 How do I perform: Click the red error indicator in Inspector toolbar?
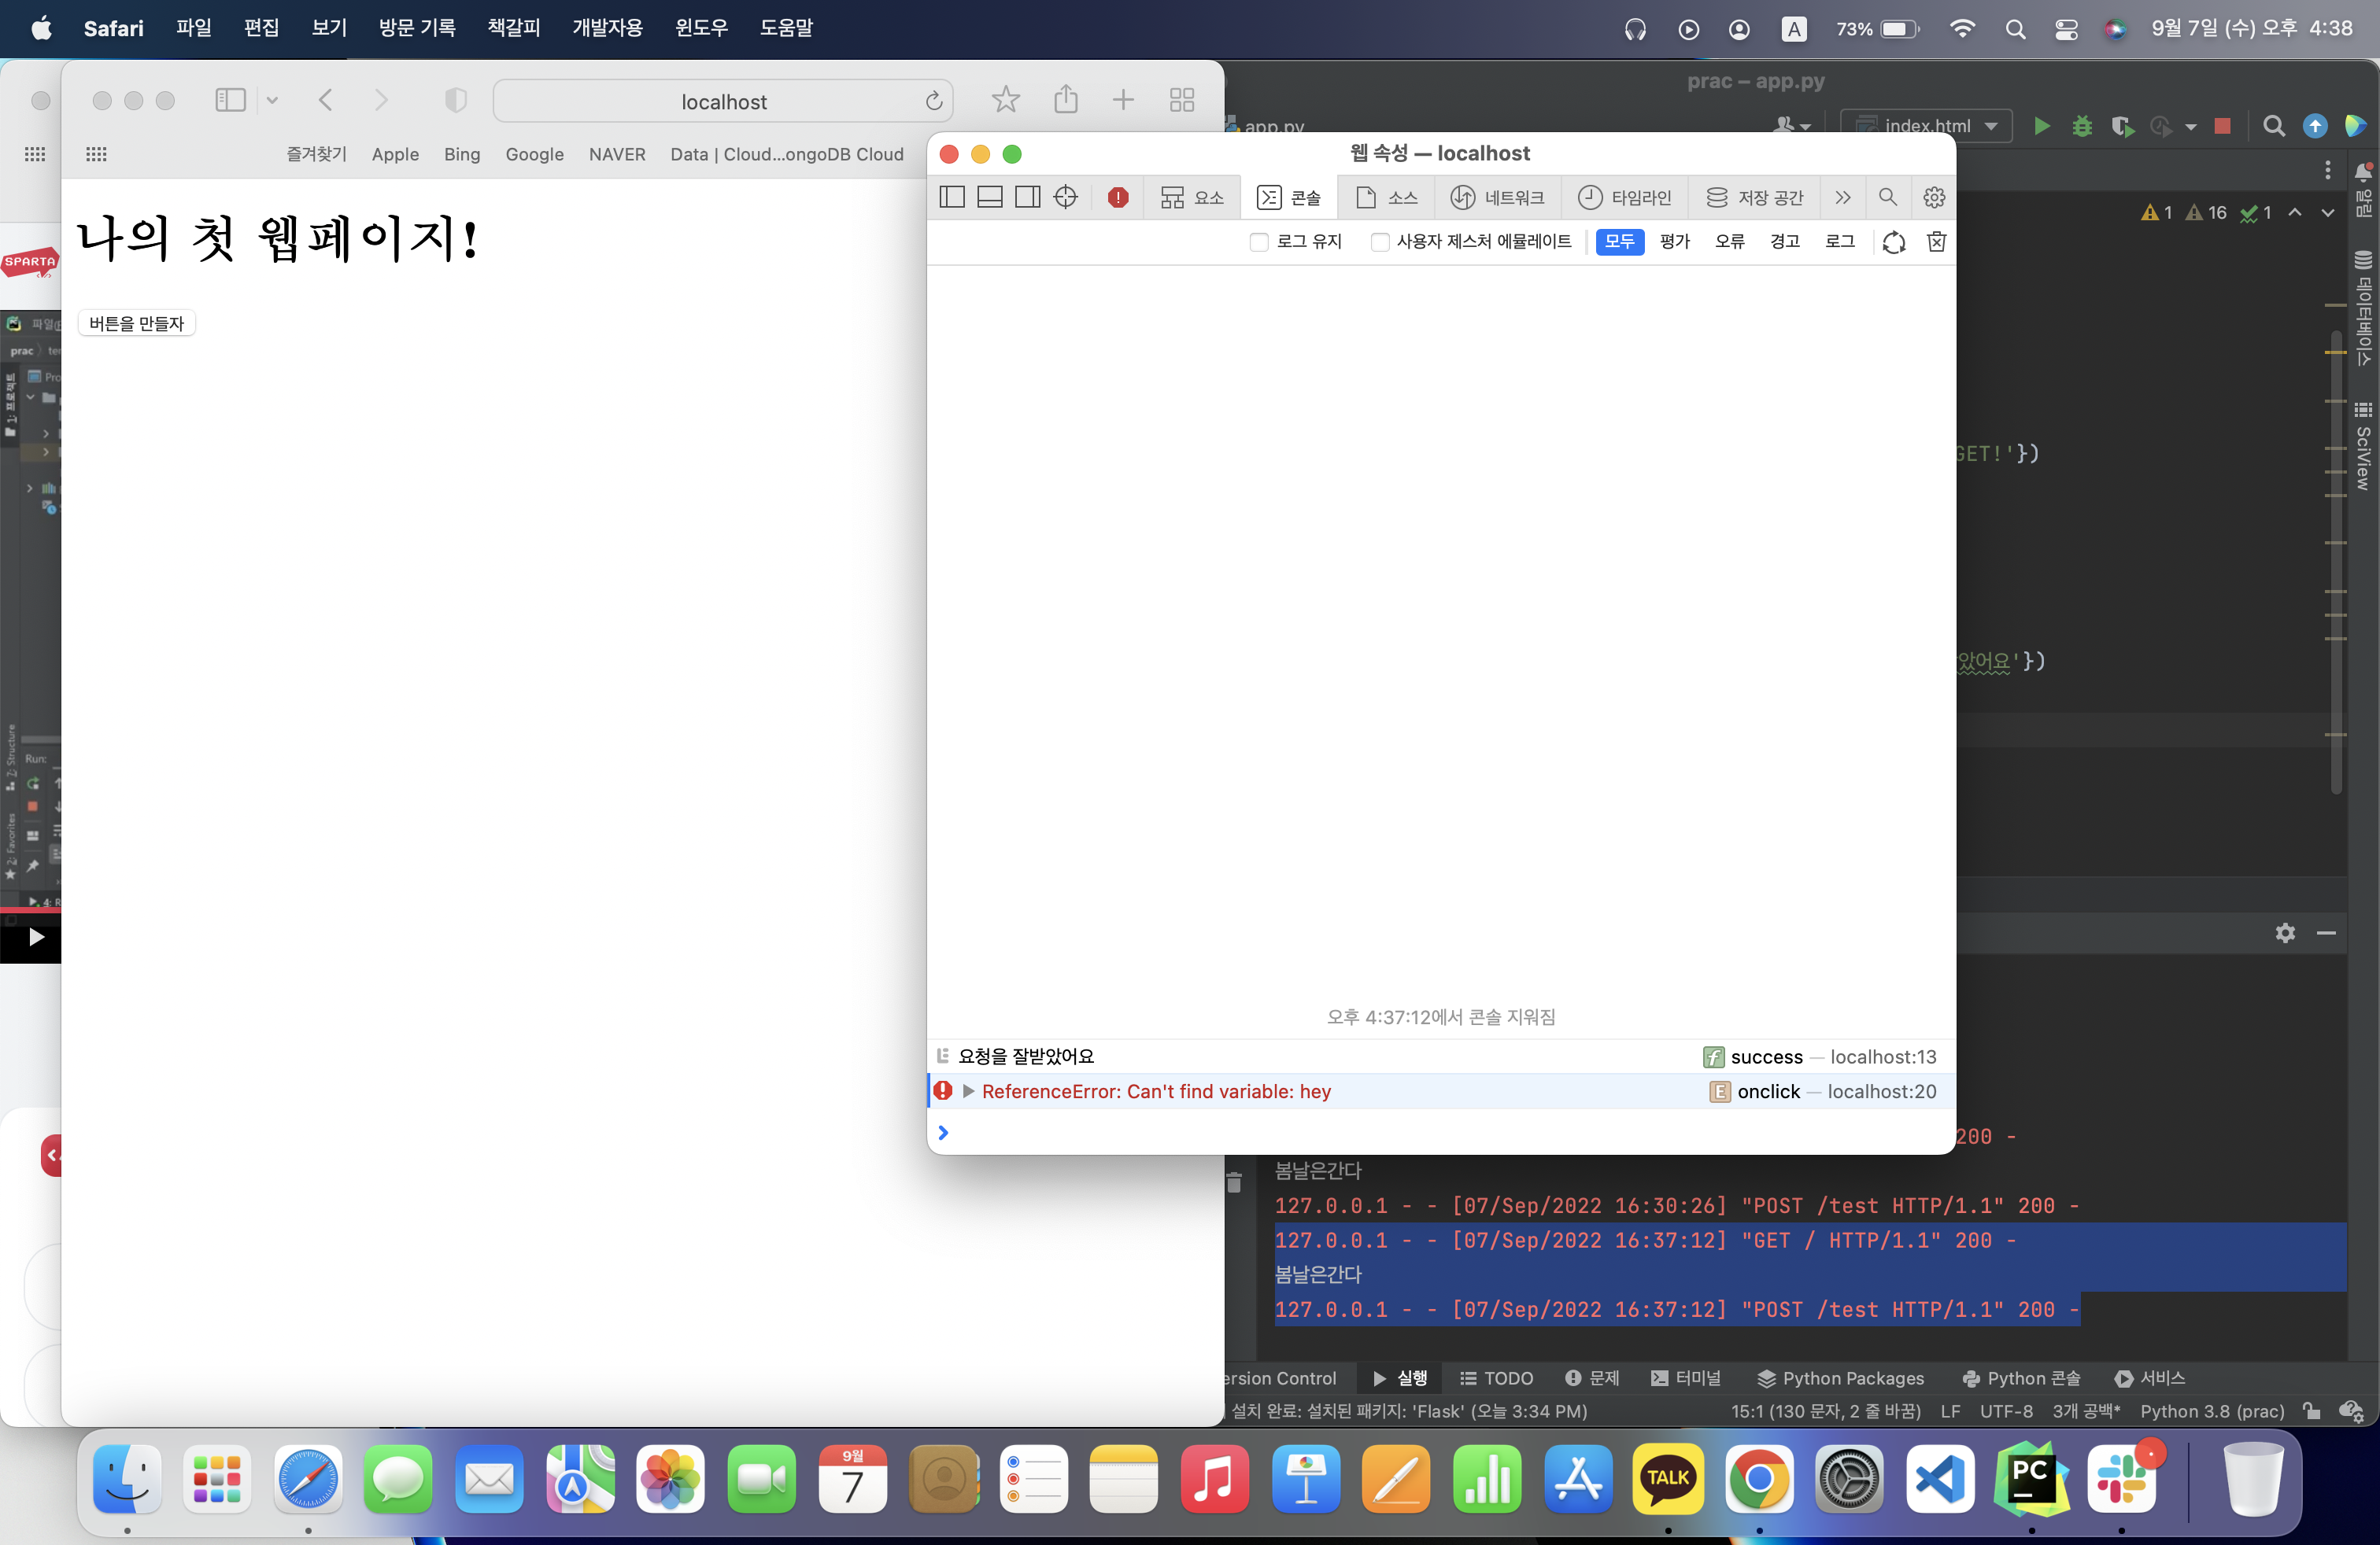(1118, 198)
